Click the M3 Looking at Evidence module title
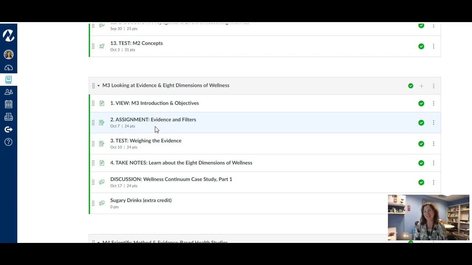472x265 pixels. (166, 85)
